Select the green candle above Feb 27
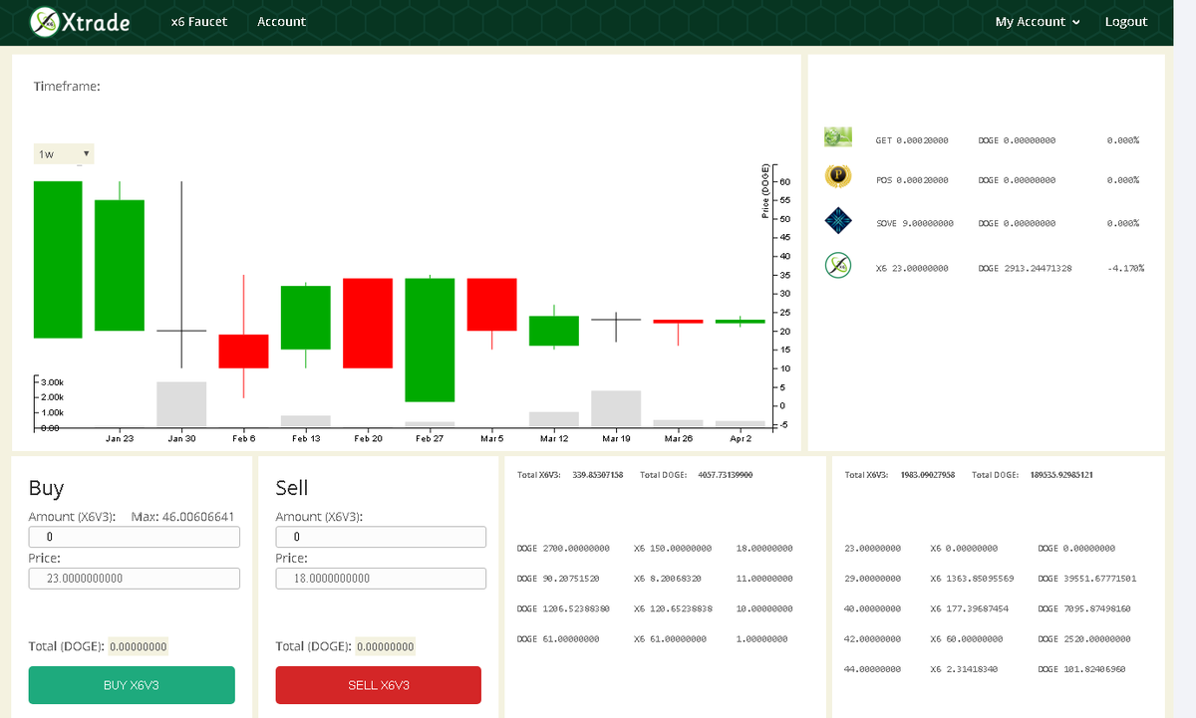Viewport: 1196px width, 718px height. point(430,339)
